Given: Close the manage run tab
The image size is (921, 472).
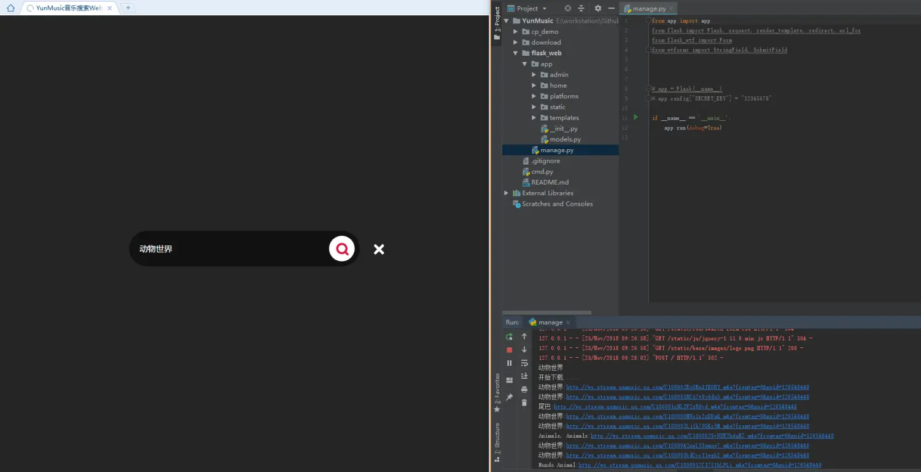Looking at the screenshot, I should click(568, 322).
